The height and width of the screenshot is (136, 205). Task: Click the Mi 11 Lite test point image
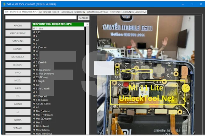146,75
